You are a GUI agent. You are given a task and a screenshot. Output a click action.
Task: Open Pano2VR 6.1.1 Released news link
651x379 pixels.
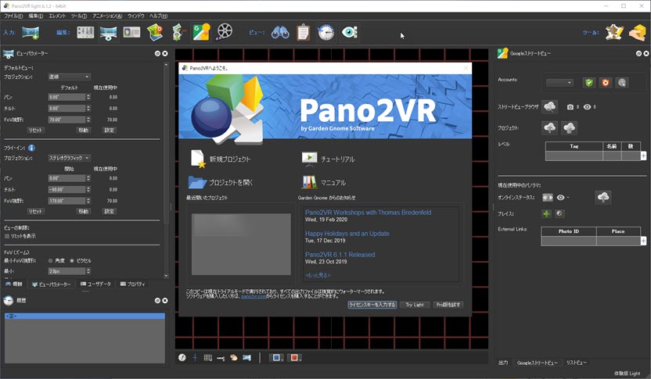340,255
